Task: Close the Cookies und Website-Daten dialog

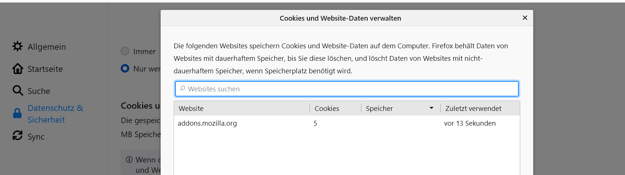Action: pos(525,18)
